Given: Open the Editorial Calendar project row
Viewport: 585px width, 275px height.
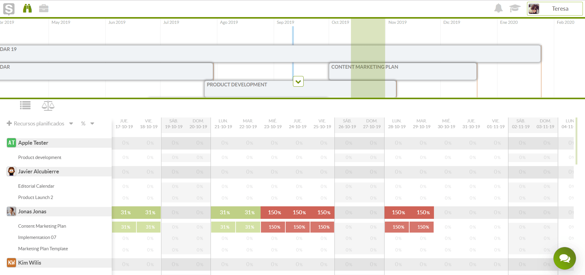Looking at the screenshot, I should click(36, 186).
